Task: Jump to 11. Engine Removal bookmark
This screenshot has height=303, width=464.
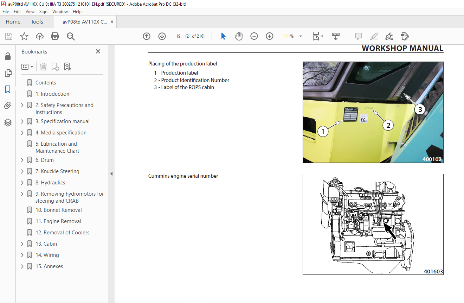Action: click(58, 221)
